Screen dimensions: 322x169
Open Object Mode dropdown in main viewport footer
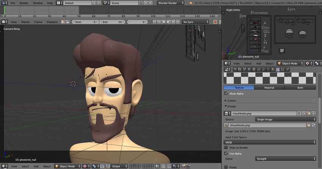68,166
